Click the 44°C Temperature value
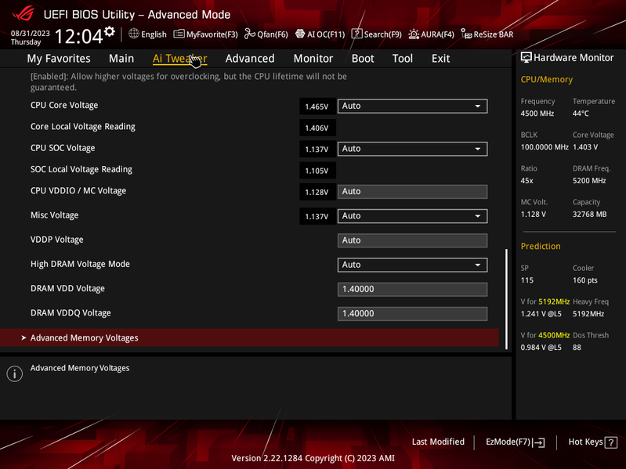The image size is (626, 469). (x=581, y=114)
